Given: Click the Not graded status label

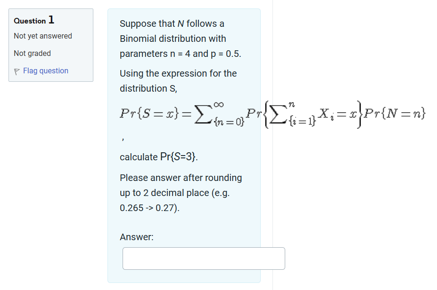Looking at the screenshot, I should pyautogui.click(x=32, y=53).
